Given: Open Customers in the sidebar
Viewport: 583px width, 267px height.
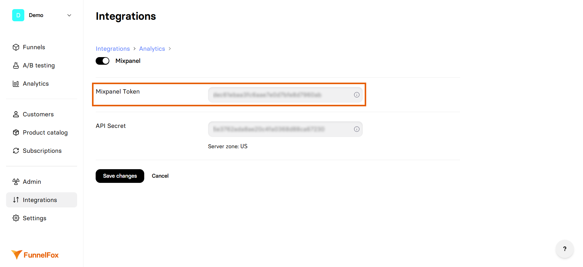Looking at the screenshot, I should point(42,114).
